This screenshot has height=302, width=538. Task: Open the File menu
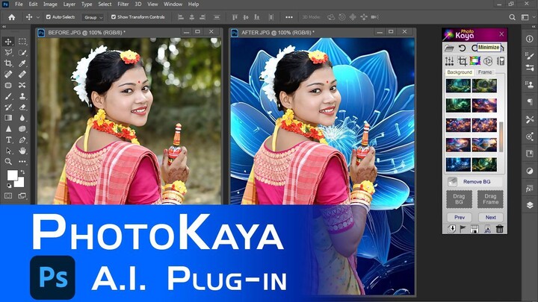(19, 4)
